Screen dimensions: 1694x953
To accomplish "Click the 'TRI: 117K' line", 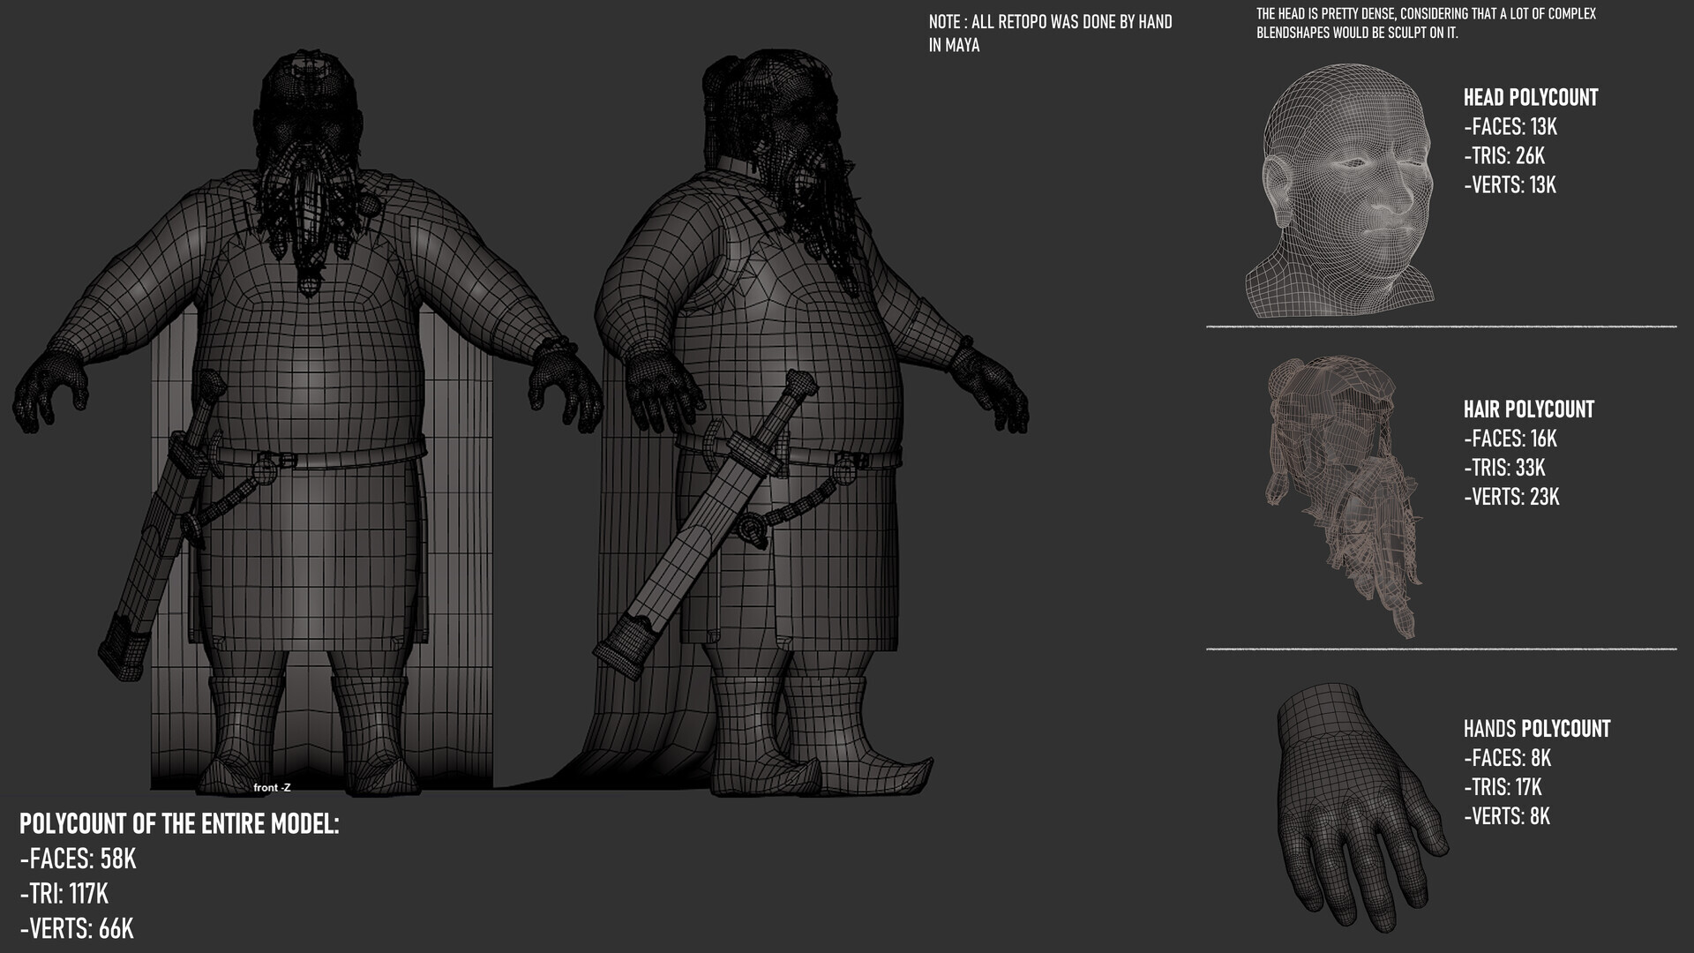I will click(x=64, y=894).
